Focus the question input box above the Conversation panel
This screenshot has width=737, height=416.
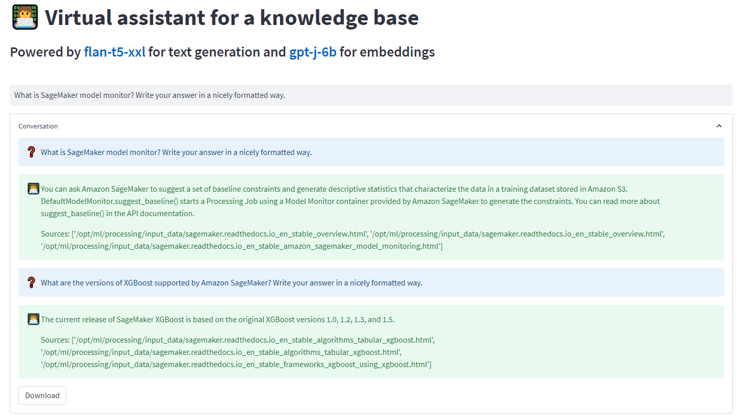(x=371, y=95)
